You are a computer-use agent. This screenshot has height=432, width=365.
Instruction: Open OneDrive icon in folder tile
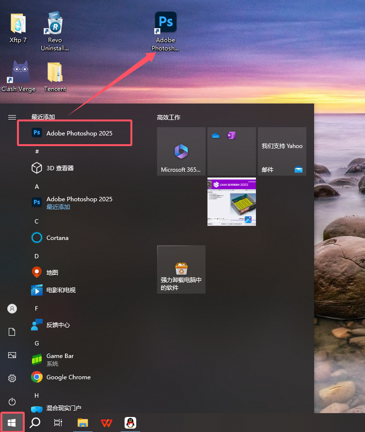(x=216, y=135)
